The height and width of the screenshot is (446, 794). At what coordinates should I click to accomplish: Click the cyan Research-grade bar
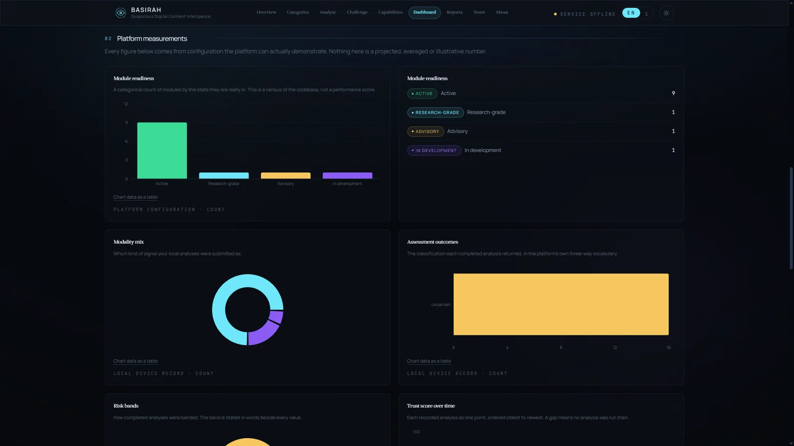tap(224, 175)
